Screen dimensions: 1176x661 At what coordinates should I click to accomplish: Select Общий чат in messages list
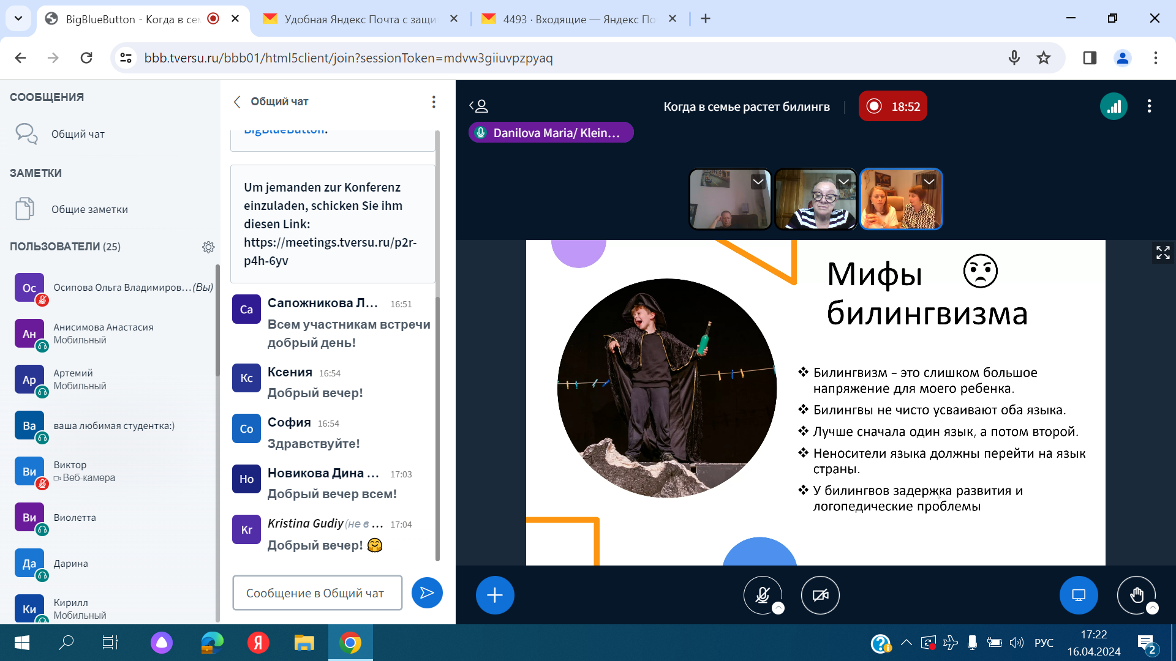tap(78, 134)
